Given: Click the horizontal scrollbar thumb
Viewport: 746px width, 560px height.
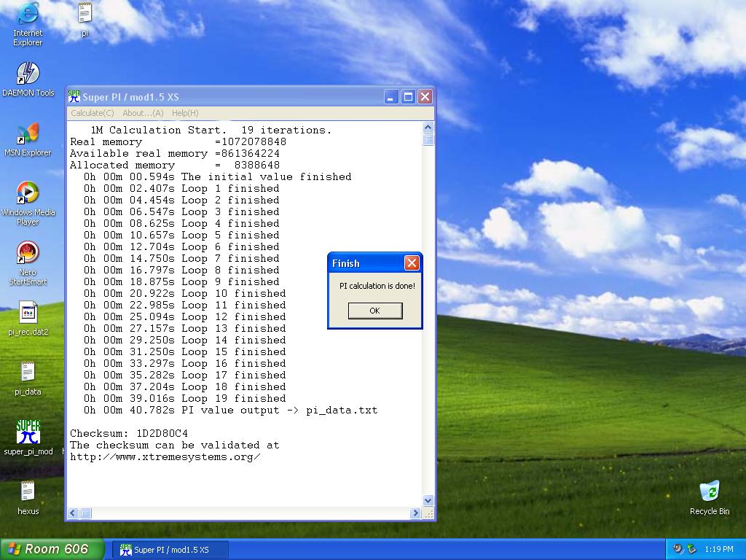Looking at the screenshot, I should coord(85,513).
